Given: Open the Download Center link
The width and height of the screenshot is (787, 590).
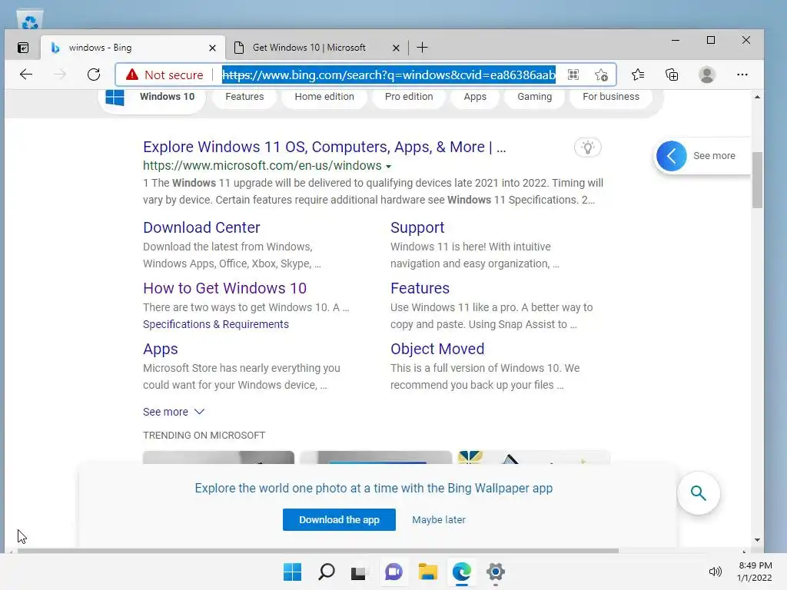Looking at the screenshot, I should (201, 227).
